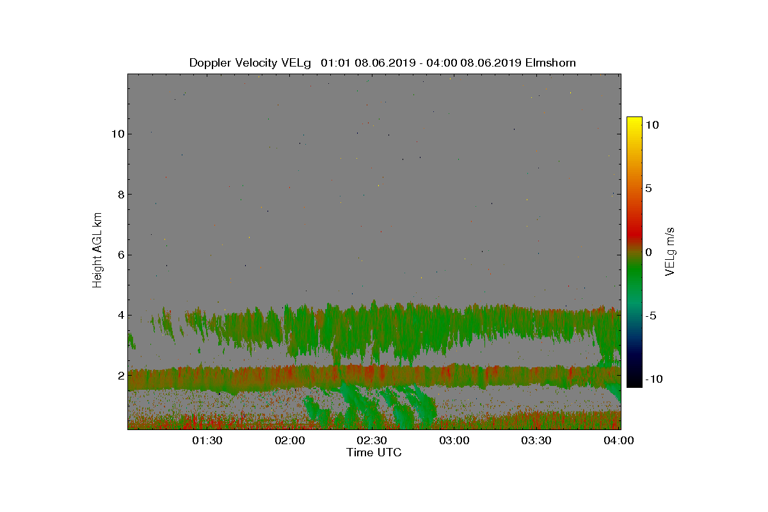Click the station name 'Elmshorn' in title
Viewport: 768px width, 512px height.
(550, 63)
